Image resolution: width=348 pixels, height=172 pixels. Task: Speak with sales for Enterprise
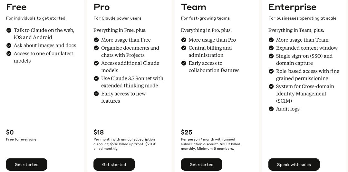294,165
